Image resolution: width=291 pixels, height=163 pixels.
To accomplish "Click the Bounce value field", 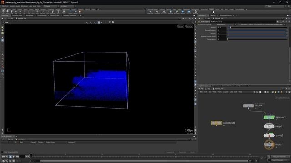I will click(222, 27).
